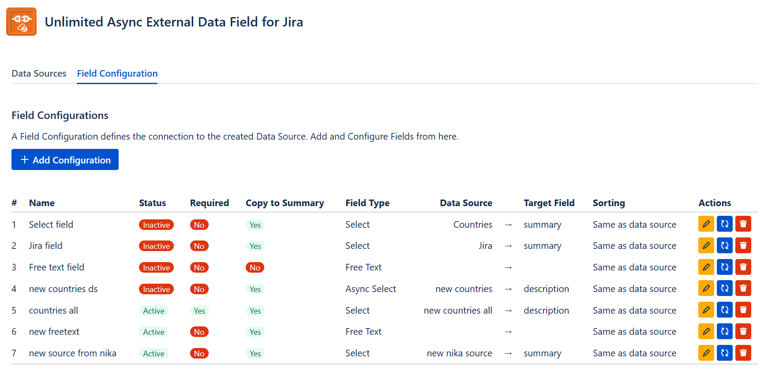Click the 'Countries' data source cell
This screenshot has width=768, height=370.
(473, 225)
